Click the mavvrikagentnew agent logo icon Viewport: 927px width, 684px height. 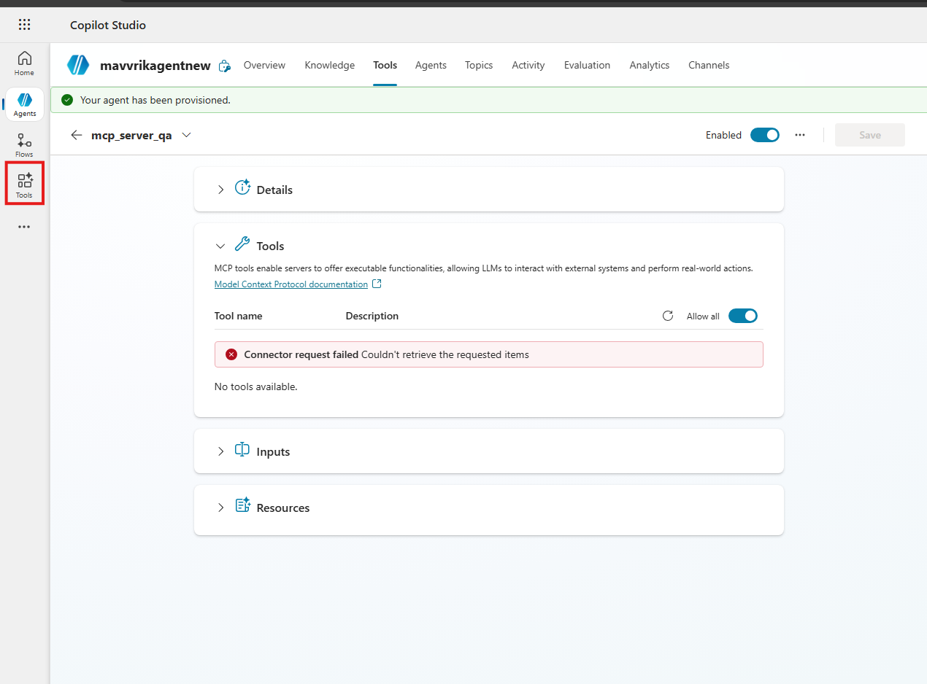78,65
